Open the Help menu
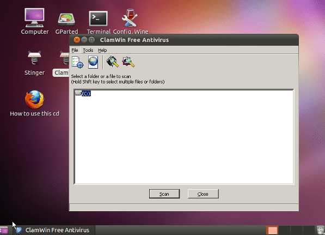Screen dimensions: 325x235 [102, 50]
